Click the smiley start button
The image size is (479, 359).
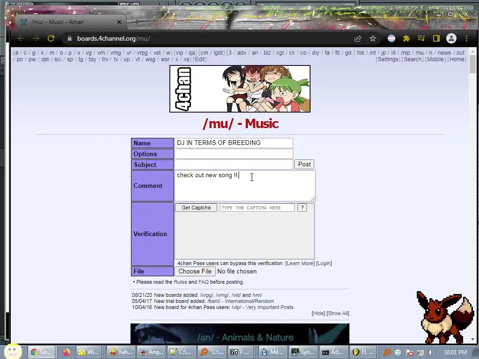13,351
